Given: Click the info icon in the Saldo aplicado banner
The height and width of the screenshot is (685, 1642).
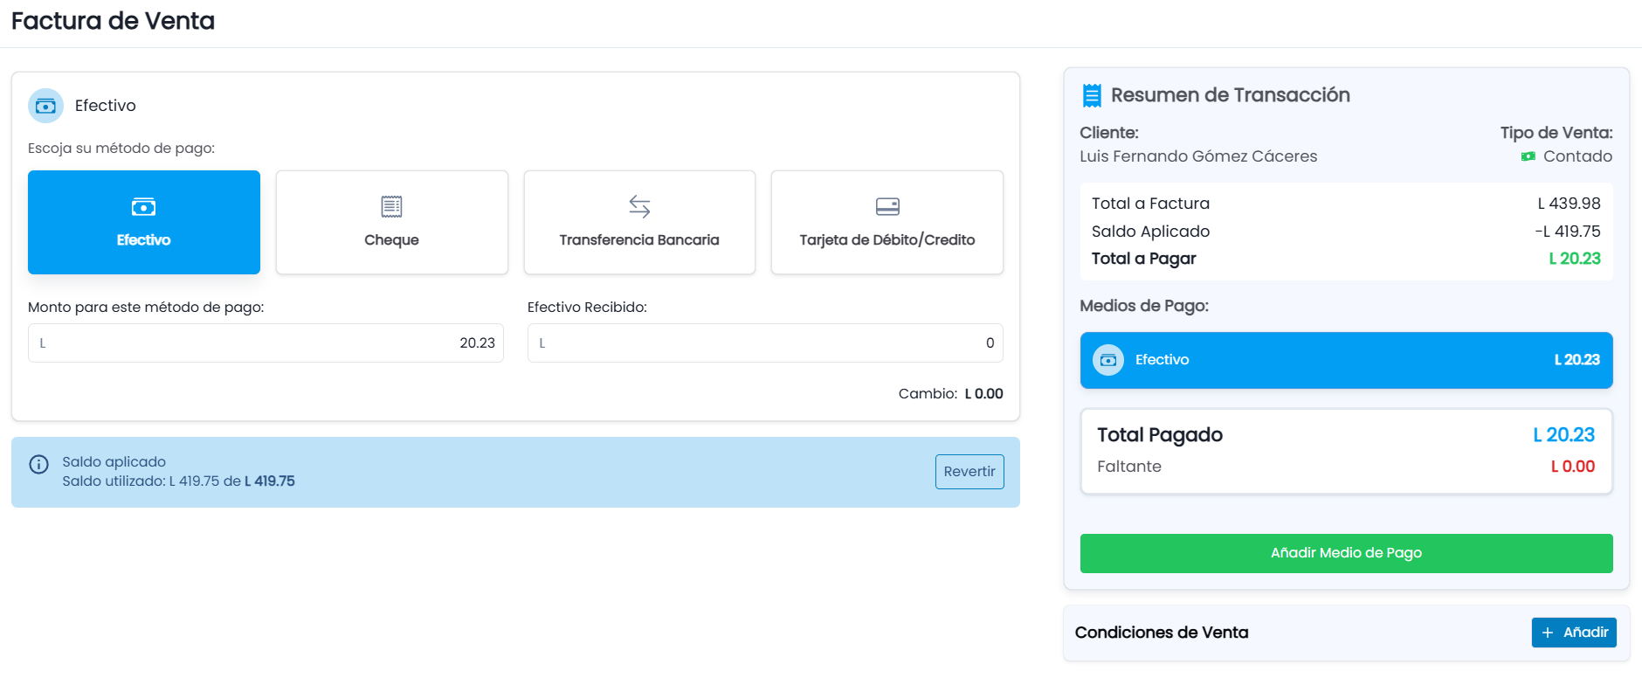Looking at the screenshot, I should tap(38, 464).
